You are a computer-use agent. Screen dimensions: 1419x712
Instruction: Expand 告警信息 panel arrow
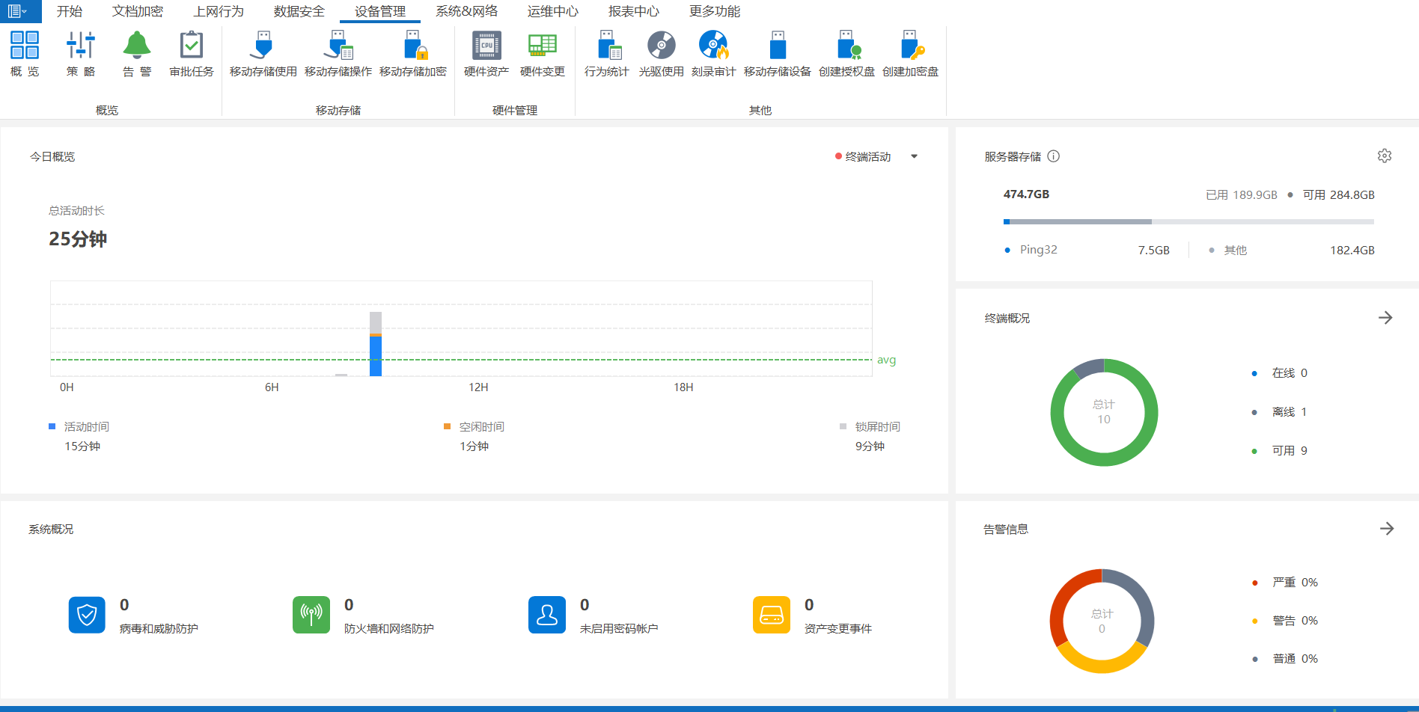pos(1386,529)
